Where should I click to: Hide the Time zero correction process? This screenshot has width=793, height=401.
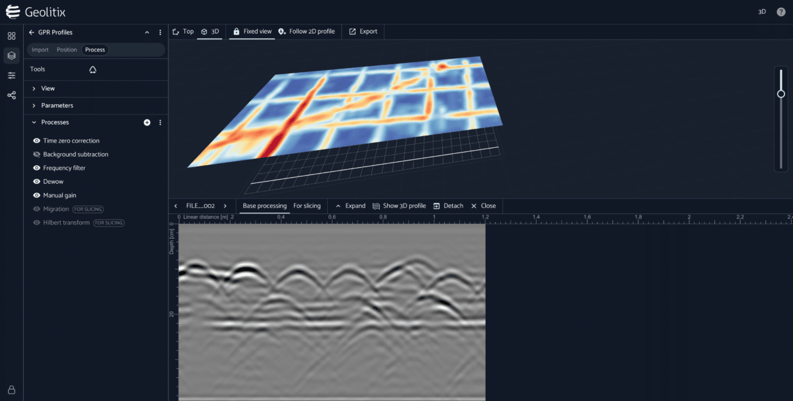37,141
